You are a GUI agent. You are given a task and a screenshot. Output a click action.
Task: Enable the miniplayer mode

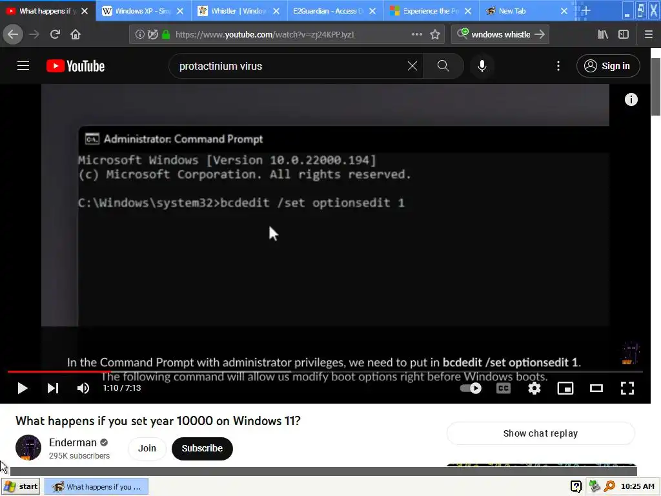coord(565,388)
